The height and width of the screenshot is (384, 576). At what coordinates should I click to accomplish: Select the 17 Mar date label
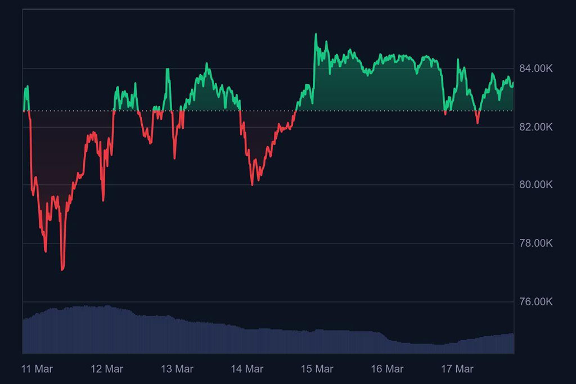[457, 369]
